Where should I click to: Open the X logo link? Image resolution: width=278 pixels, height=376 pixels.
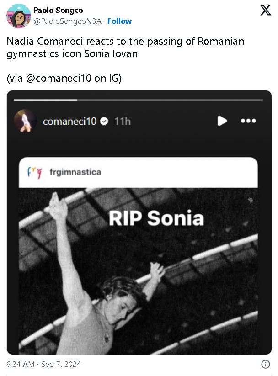click(266, 11)
